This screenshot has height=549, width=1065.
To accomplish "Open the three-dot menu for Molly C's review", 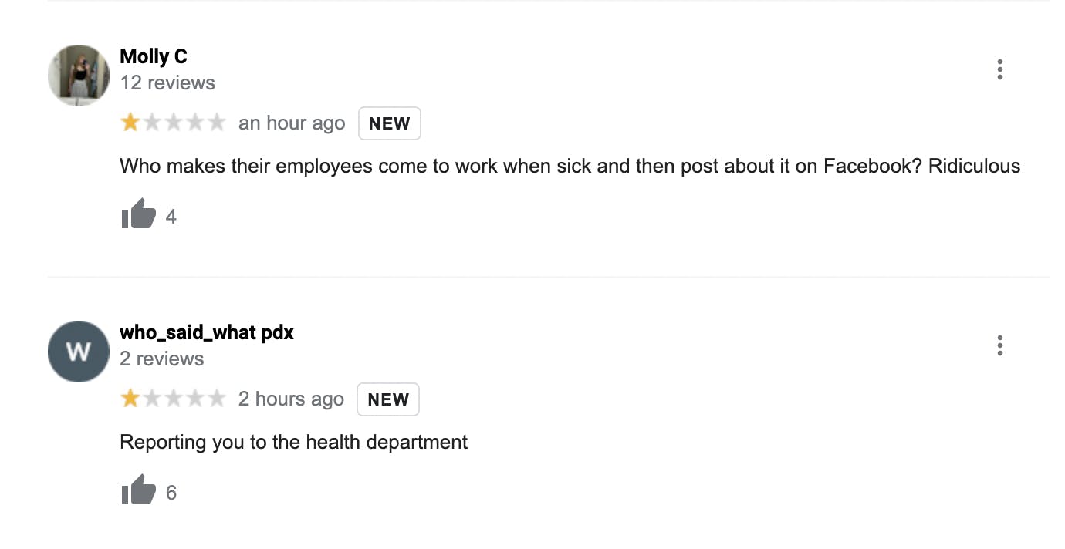I will tap(999, 69).
